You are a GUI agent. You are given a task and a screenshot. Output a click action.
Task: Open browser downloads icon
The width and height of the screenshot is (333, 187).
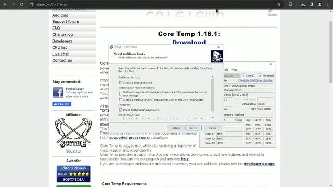tap(303, 4)
